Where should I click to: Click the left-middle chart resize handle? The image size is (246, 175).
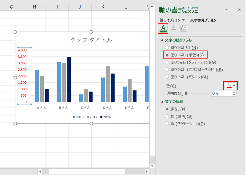tap(15, 78)
